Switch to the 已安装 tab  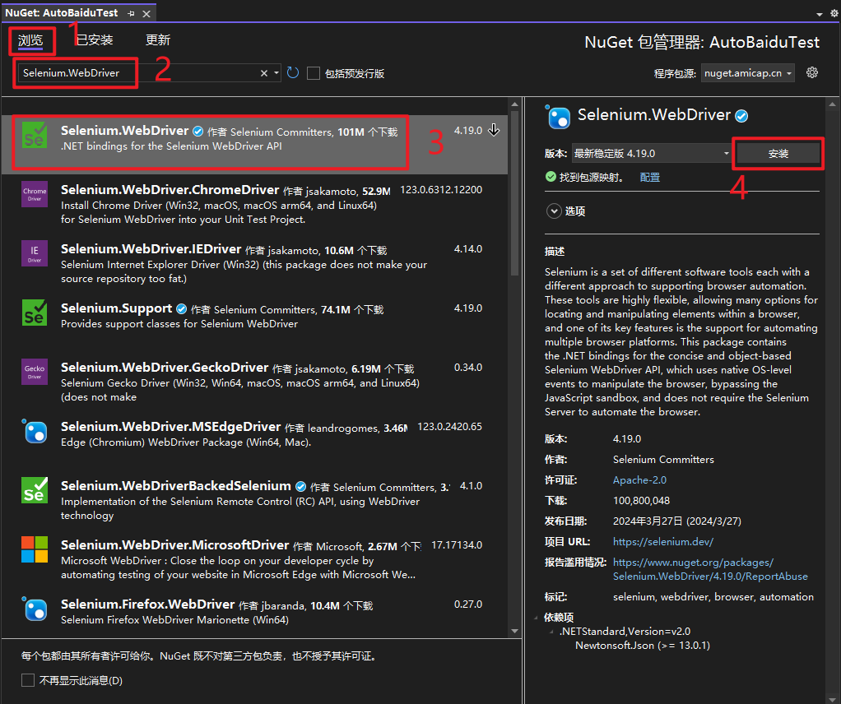point(95,40)
